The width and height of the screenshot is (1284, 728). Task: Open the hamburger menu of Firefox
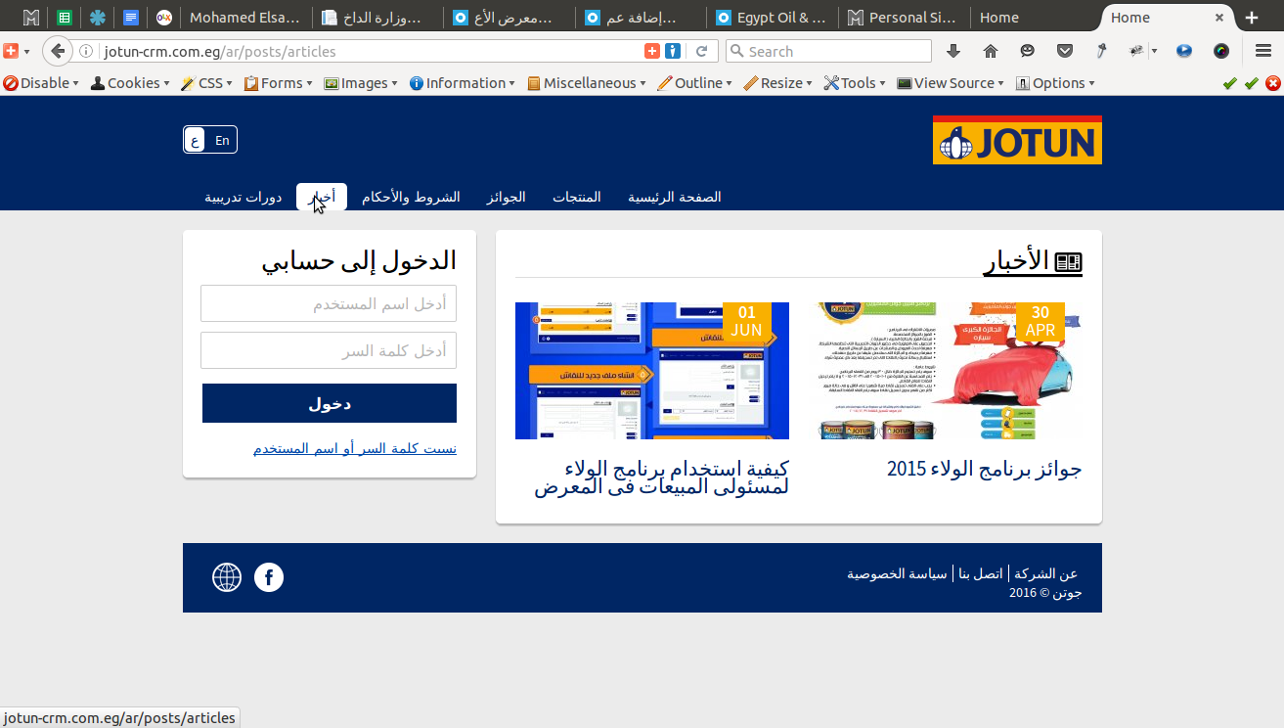coord(1262,51)
